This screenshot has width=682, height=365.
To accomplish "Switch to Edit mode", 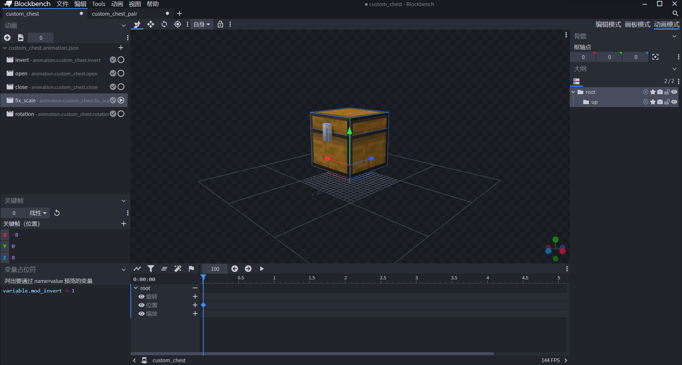I will tap(608, 25).
